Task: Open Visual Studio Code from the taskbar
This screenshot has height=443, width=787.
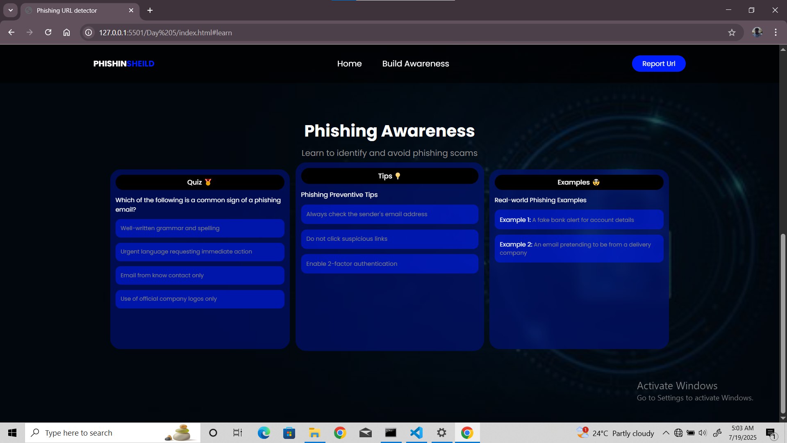Action: 416,433
